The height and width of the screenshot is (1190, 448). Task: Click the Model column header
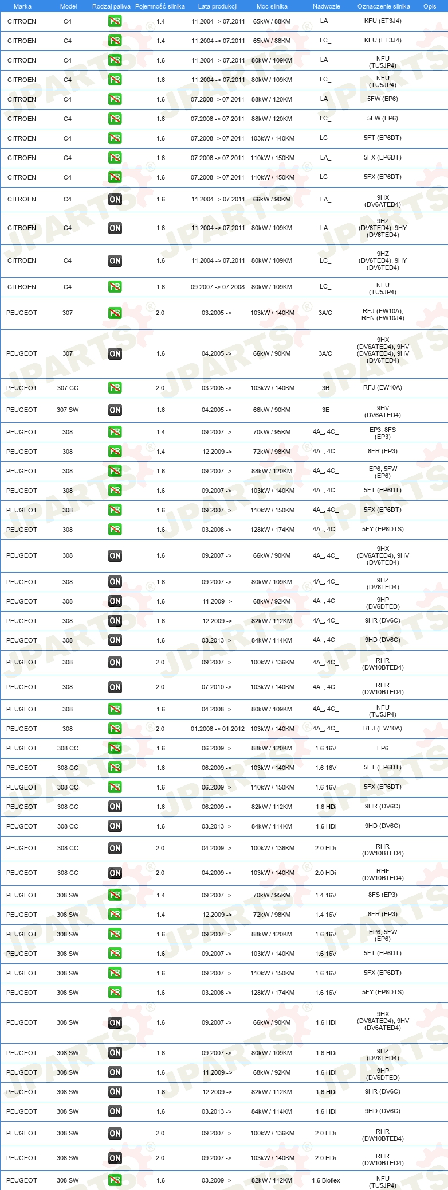point(69,6)
